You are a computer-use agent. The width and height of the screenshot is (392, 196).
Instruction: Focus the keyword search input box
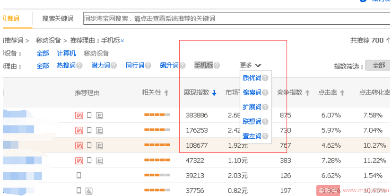click(x=237, y=18)
